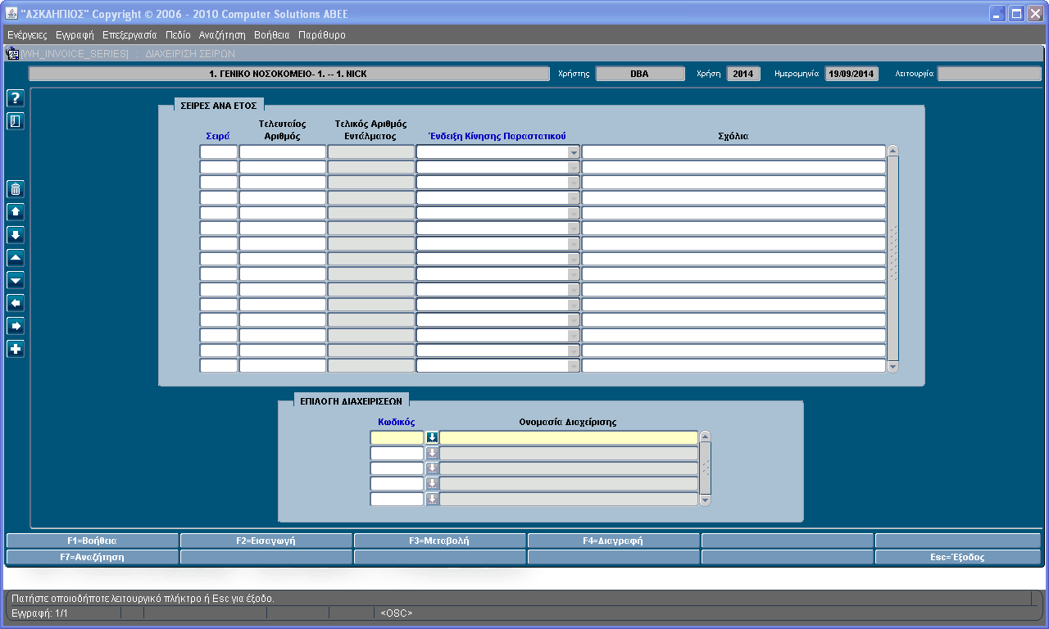Click the F3=Μεταβολή button

pos(440,541)
